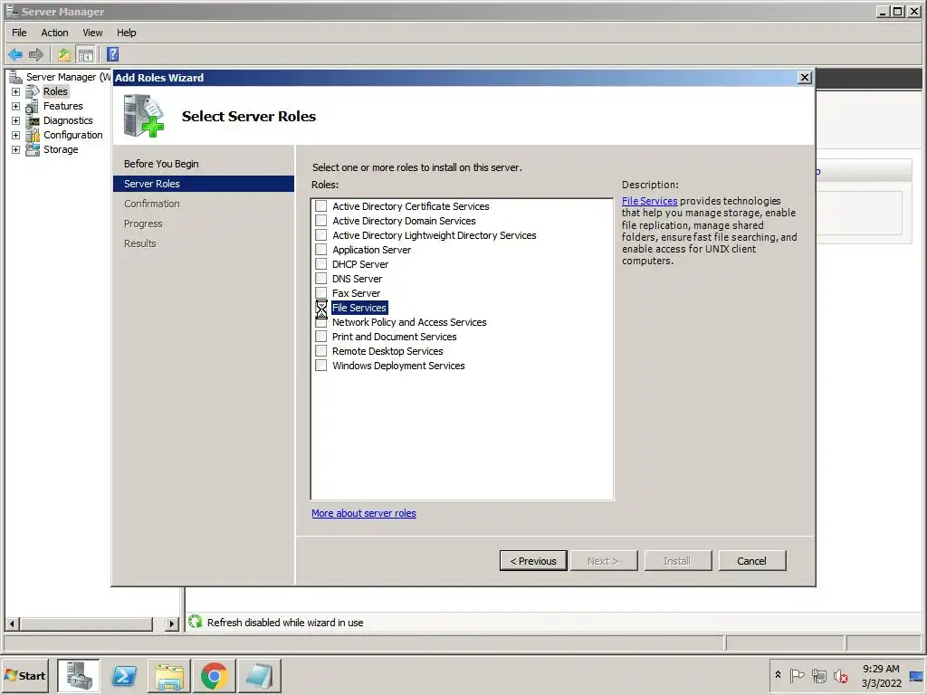This screenshot has height=695, width=927.
Task: Click the Server Manager root node icon
Action: (16, 77)
